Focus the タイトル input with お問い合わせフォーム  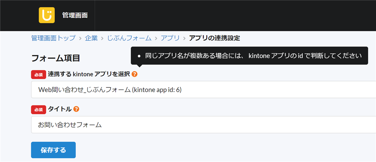[203, 125]
